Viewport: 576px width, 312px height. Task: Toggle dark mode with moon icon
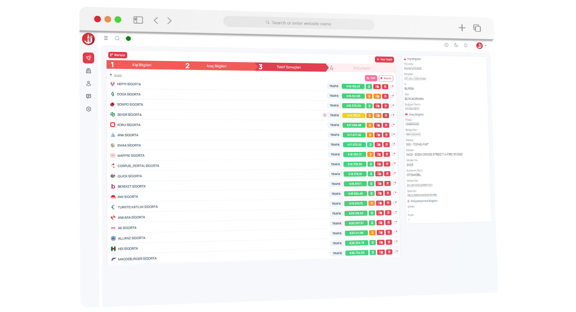click(x=456, y=45)
